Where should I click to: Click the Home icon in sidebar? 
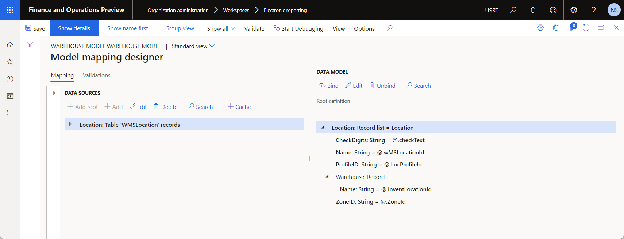[10, 45]
